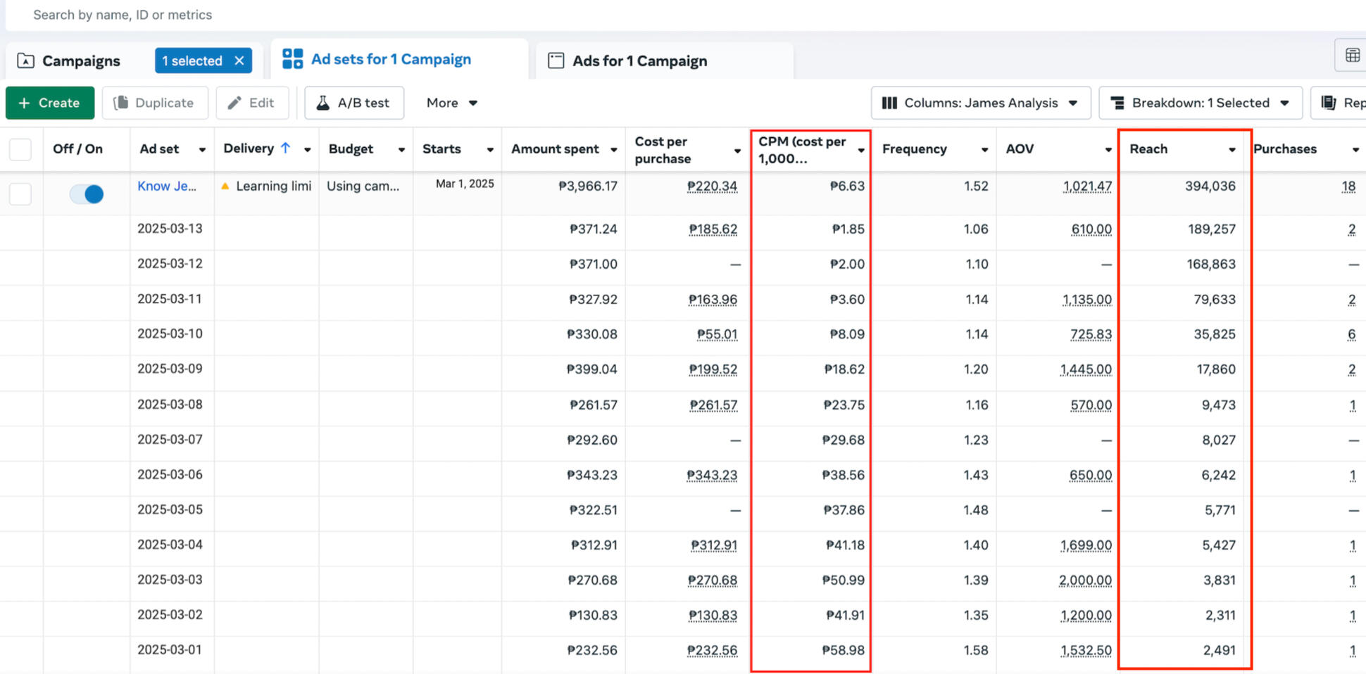Click the A/B test flask icon
Image resolution: width=1366 pixels, height=674 pixels.
(x=322, y=103)
